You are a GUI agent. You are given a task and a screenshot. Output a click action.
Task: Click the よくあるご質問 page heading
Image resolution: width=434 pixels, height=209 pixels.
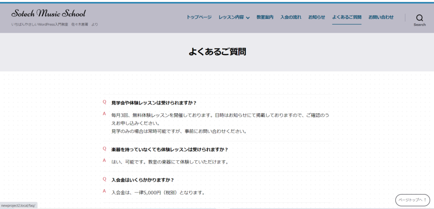217,52
